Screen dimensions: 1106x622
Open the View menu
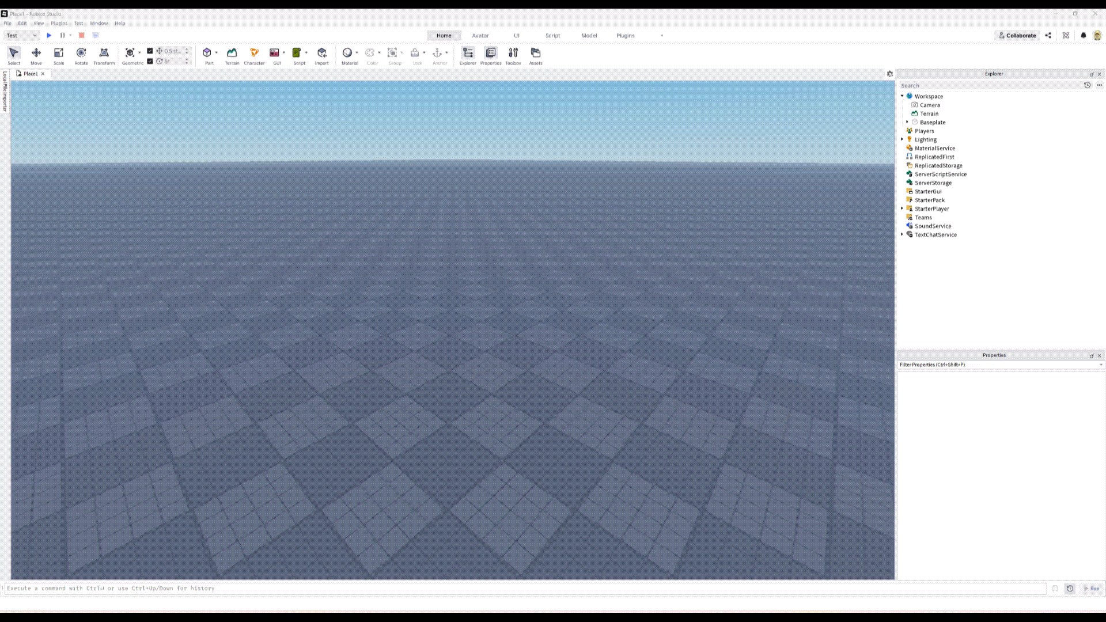(39, 24)
